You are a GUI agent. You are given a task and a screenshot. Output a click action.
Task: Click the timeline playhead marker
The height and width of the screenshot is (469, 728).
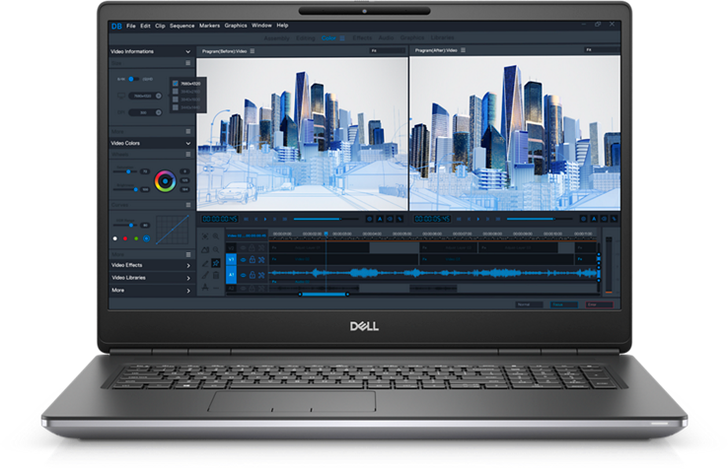(x=326, y=234)
